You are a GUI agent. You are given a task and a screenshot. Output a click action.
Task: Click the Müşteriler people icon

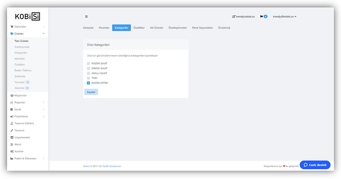tap(12, 95)
